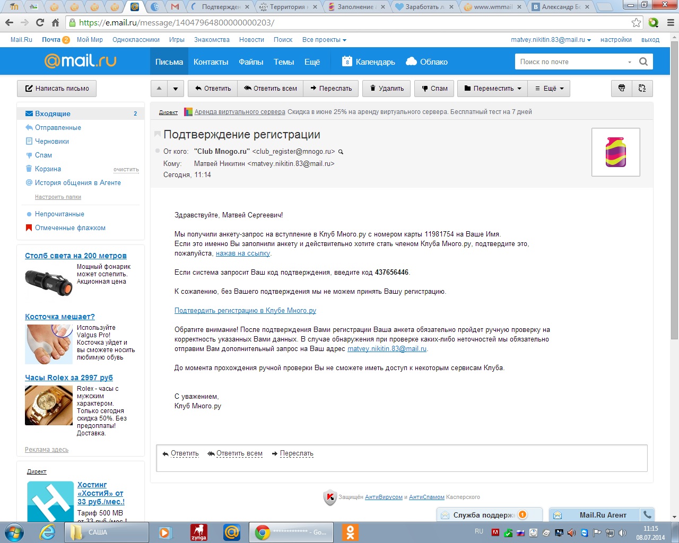The image size is (679, 543).
Task: Click the sender avatar jar image
Action: [x=615, y=152]
